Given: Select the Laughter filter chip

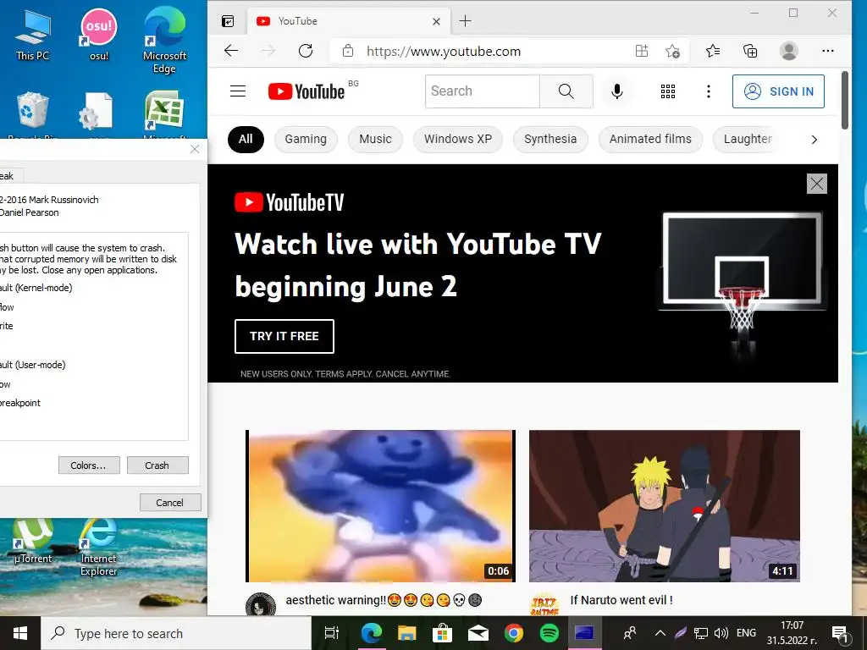Looking at the screenshot, I should click(748, 140).
